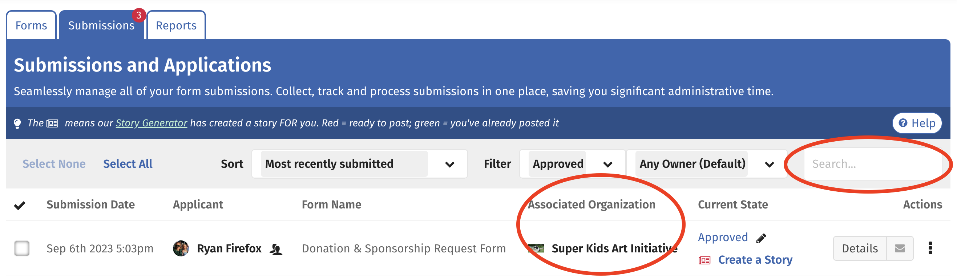The image size is (957, 276).
Task: Open the Most recently submitted sort dropdown
Action: 359,164
